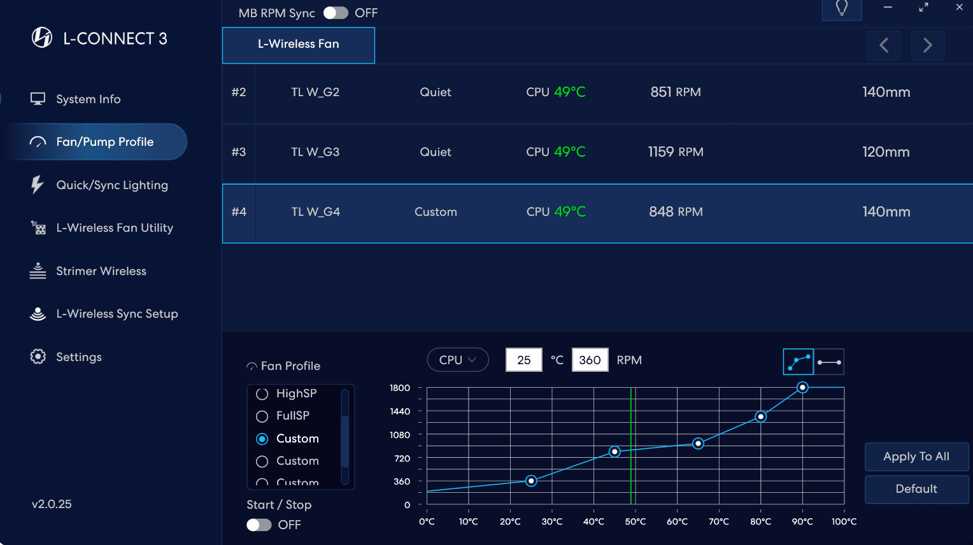Expand the window to fullscreen
973x545 pixels.
tap(923, 7)
